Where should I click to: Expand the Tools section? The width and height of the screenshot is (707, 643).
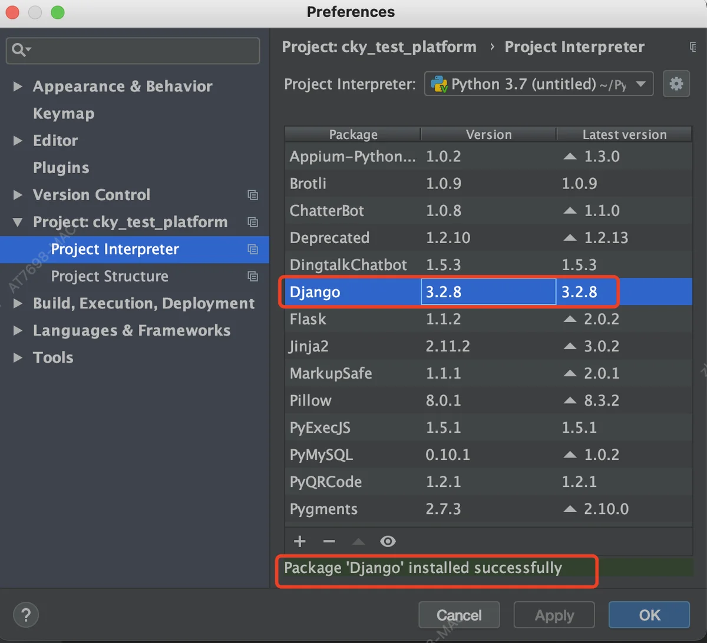pos(18,357)
